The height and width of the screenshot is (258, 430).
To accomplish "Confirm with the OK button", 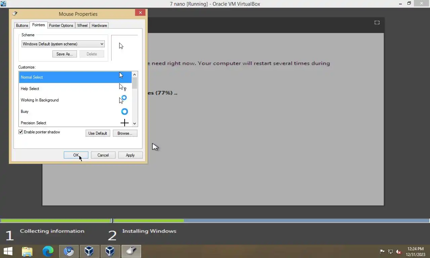I will [76, 155].
